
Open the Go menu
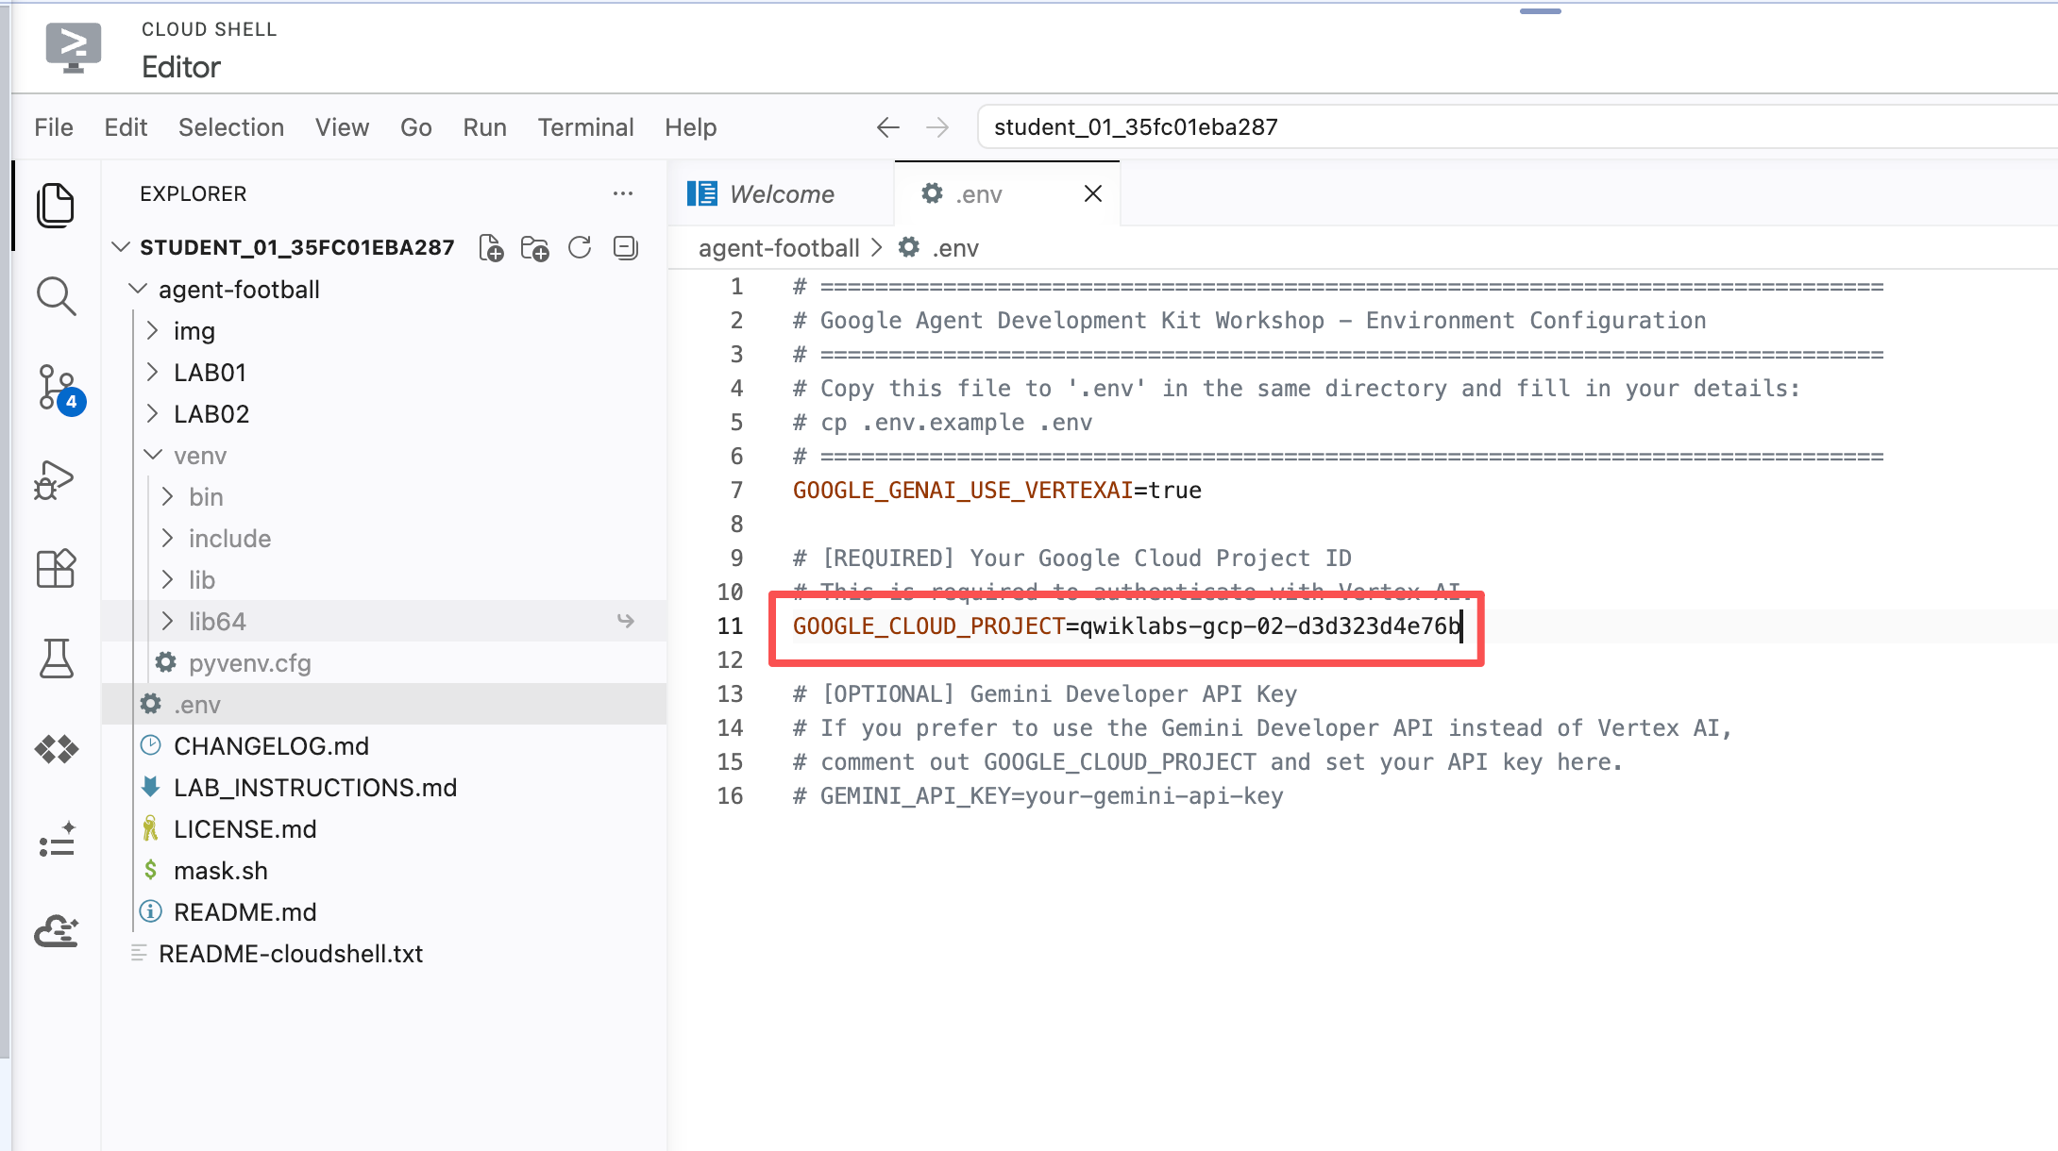pos(416,127)
